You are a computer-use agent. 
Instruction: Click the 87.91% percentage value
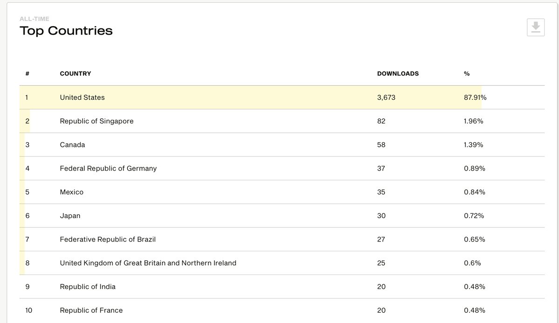pos(475,97)
